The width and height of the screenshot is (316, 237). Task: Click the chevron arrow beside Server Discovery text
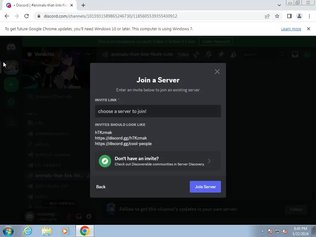209,161
